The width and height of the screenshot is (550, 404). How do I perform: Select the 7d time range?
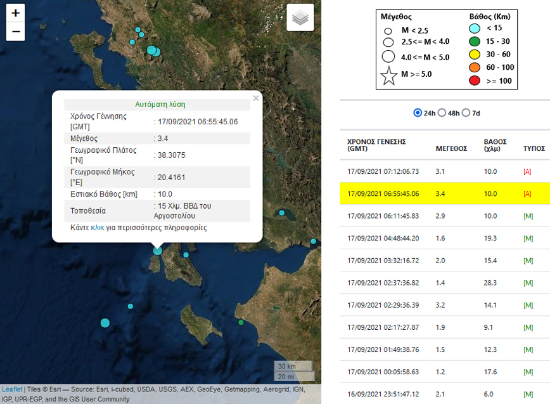point(466,113)
